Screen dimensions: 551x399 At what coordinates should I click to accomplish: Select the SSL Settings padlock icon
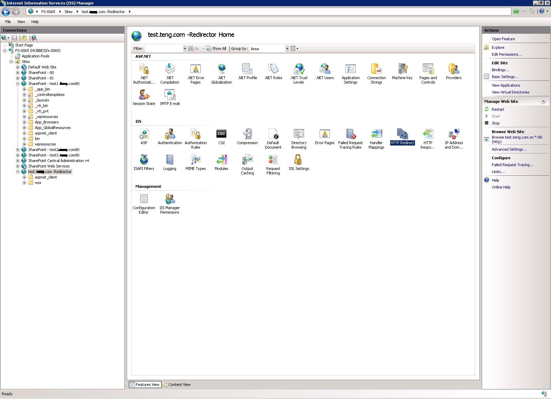click(x=298, y=160)
